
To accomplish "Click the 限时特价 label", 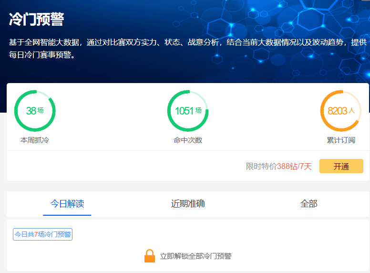I will [x=261, y=167].
